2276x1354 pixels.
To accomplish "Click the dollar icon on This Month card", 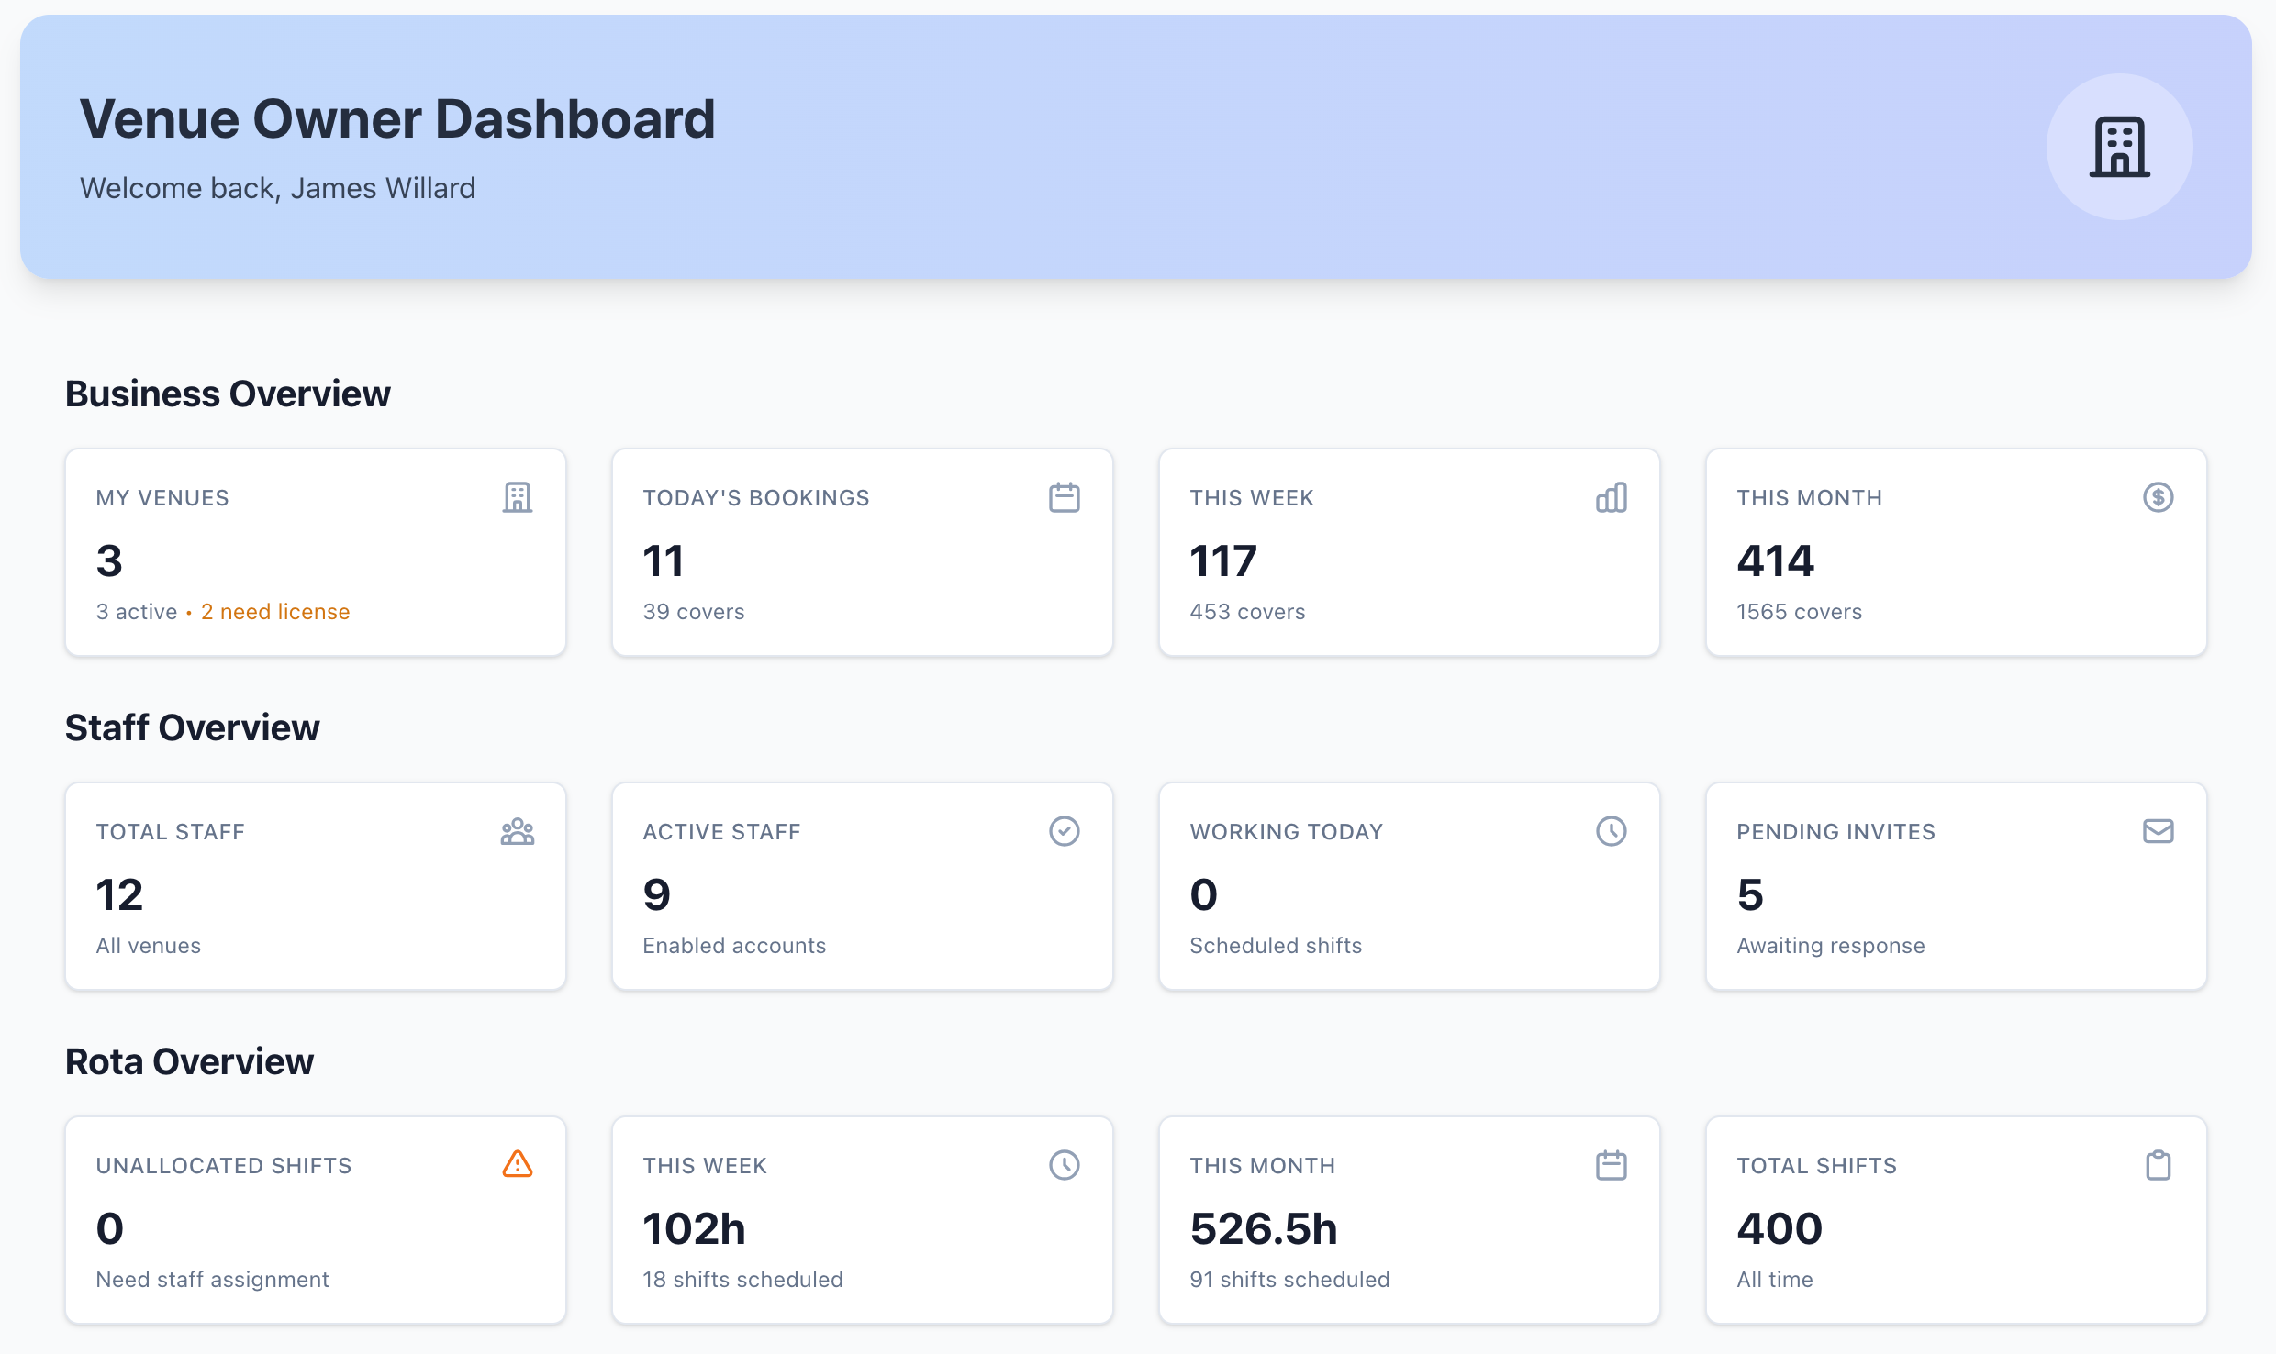I will point(2159,497).
